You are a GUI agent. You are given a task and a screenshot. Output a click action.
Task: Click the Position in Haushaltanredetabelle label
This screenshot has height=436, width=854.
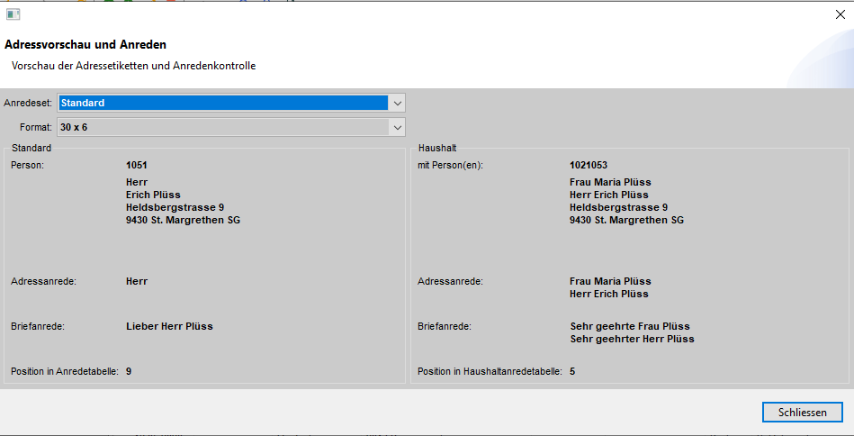[x=490, y=371]
